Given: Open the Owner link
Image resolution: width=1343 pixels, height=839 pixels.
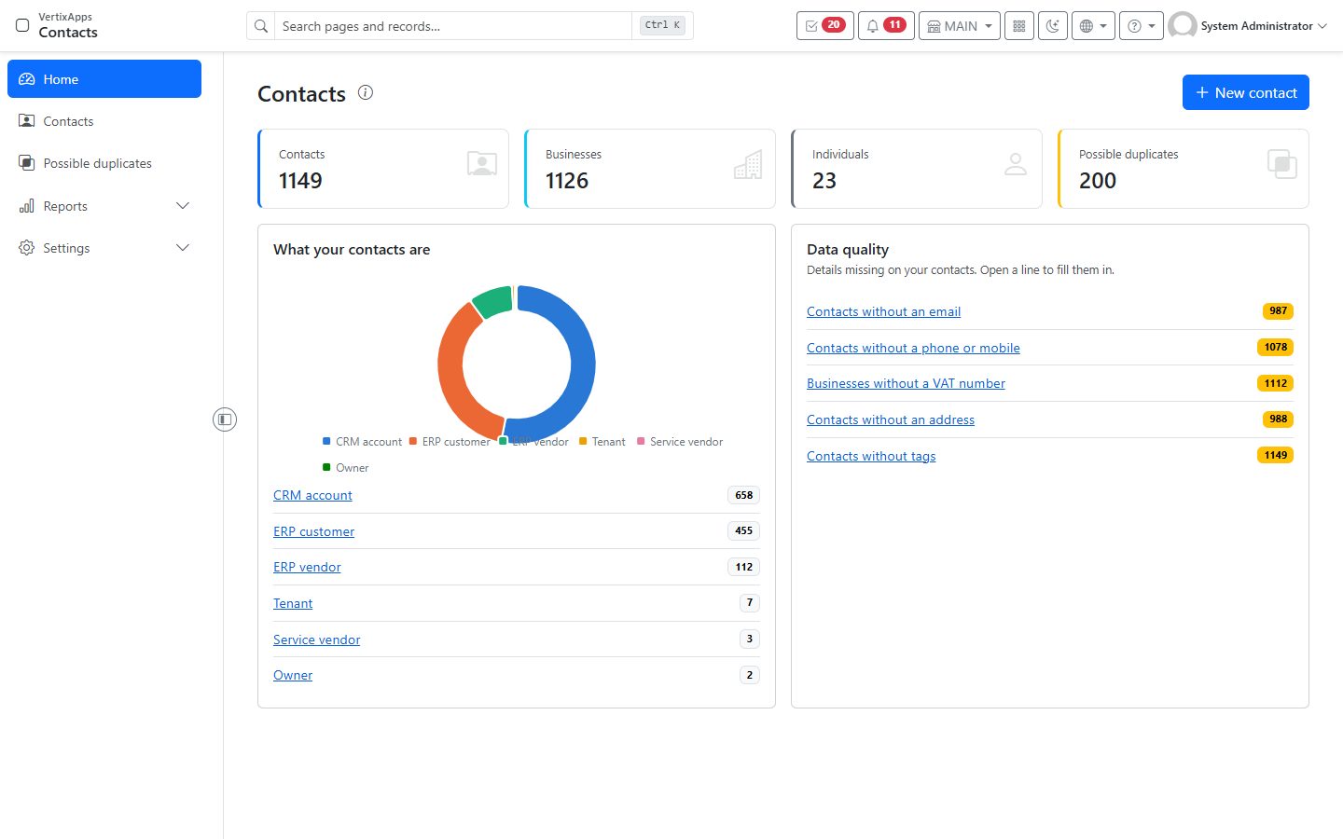Looking at the screenshot, I should [x=293, y=675].
